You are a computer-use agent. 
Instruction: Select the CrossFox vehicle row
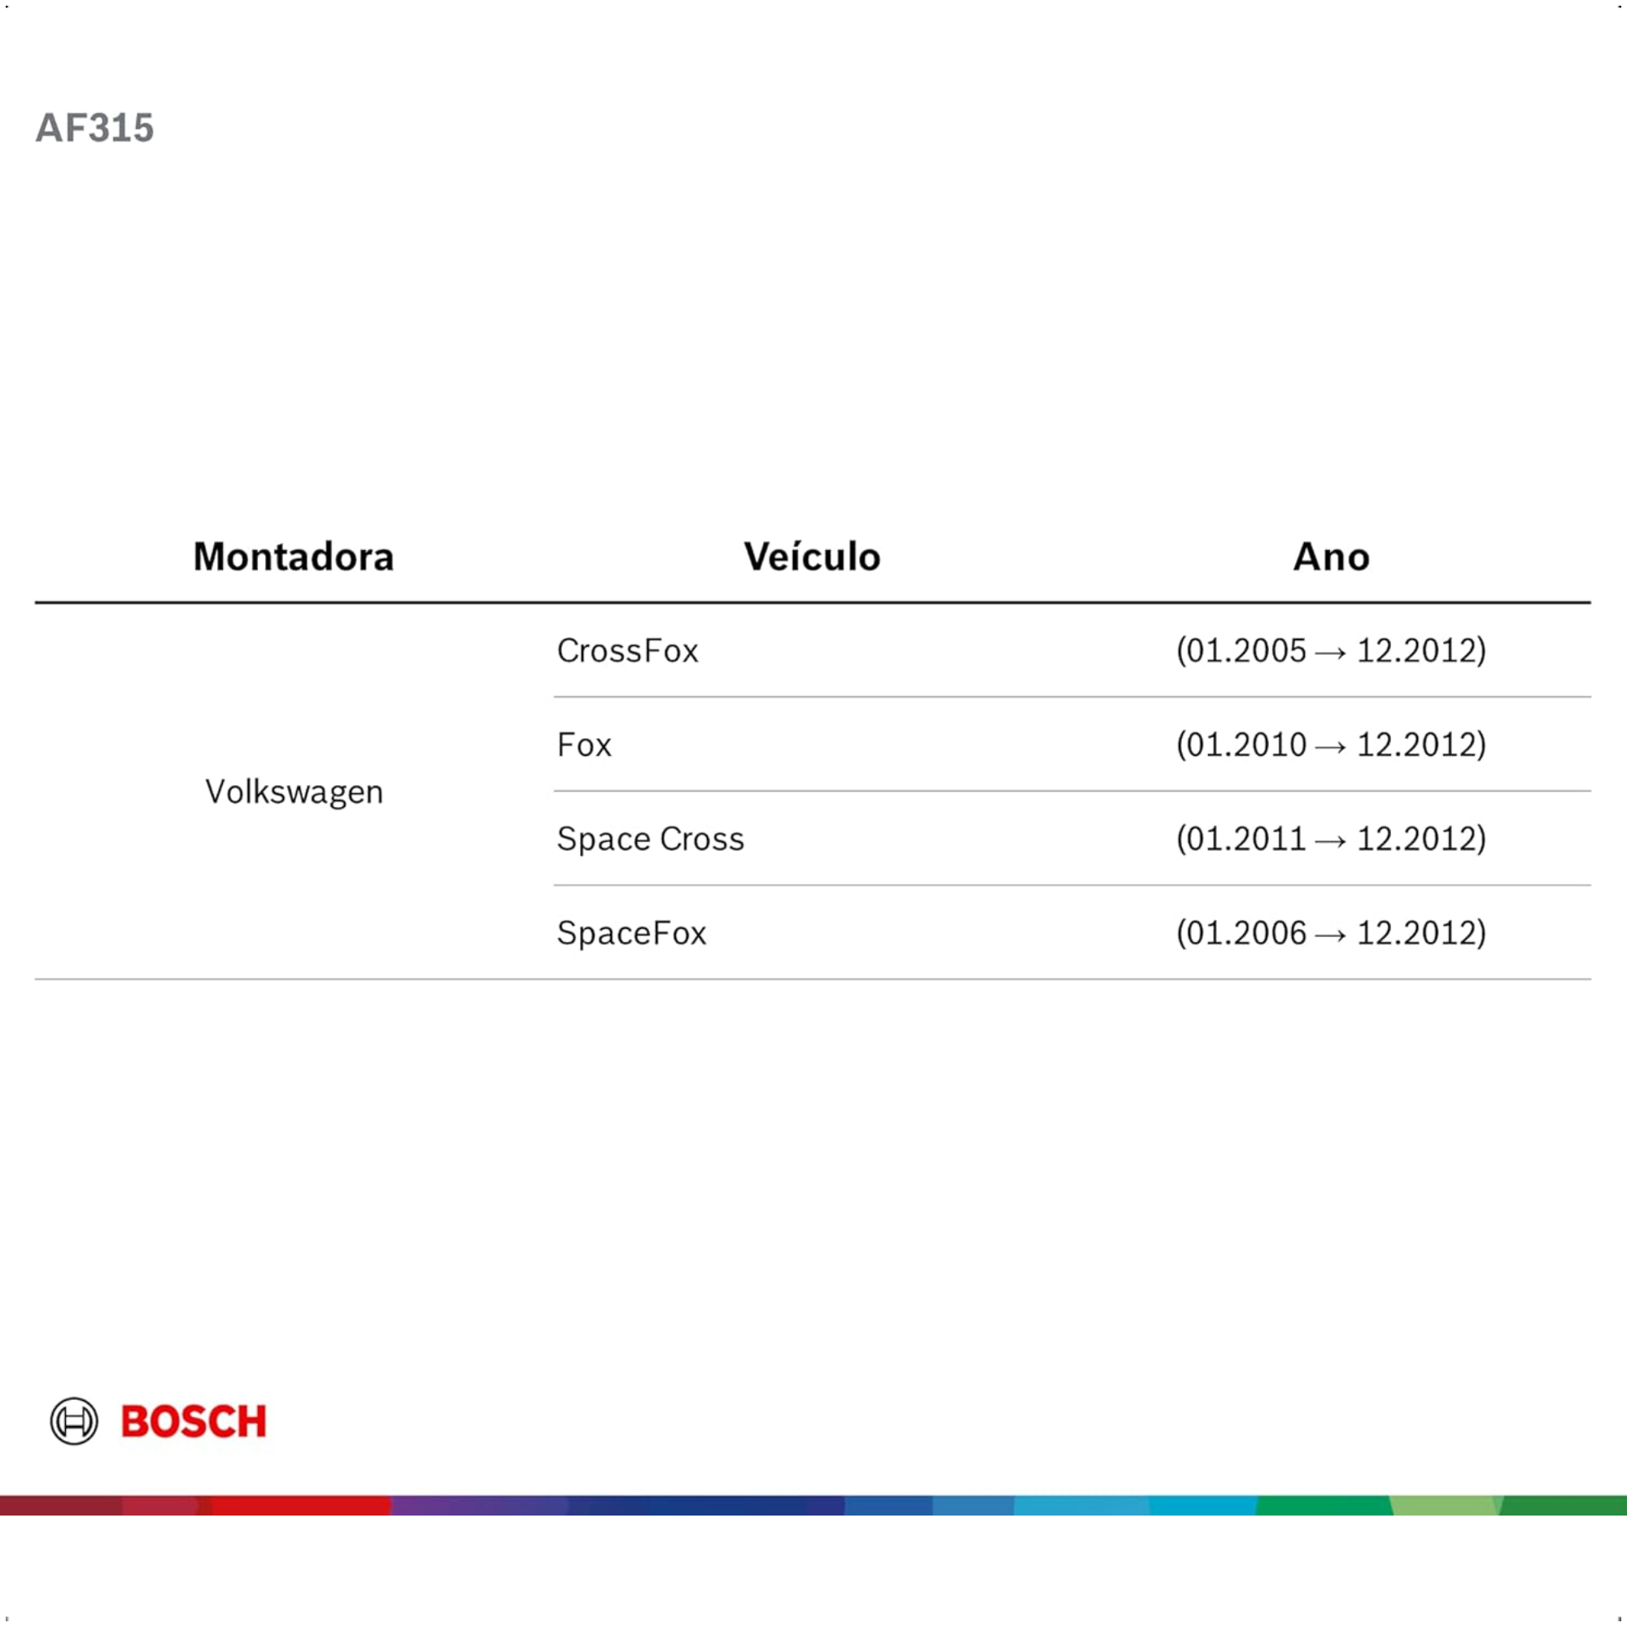coord(1072,650)
